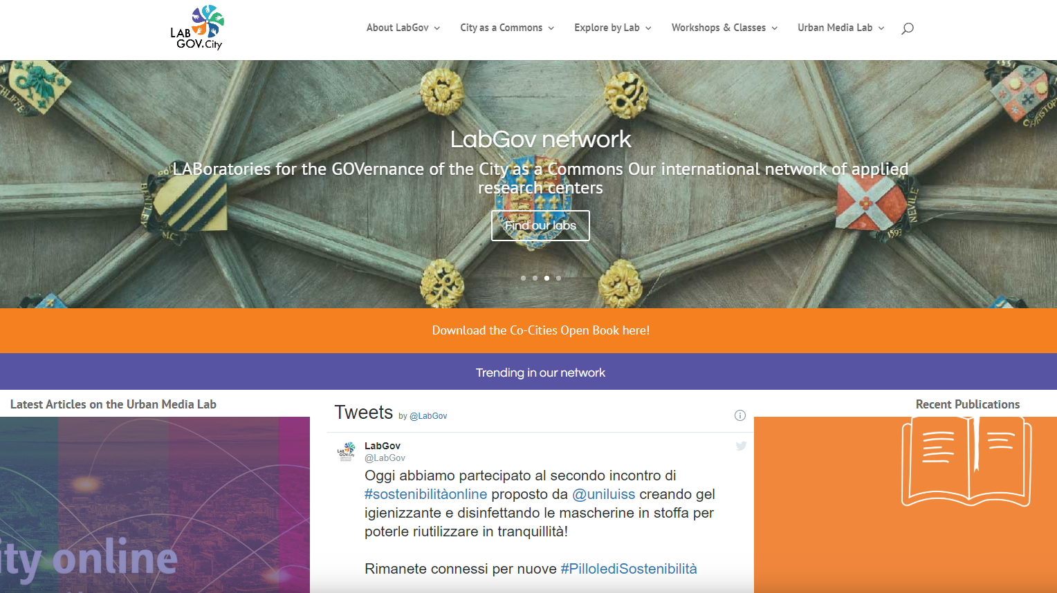Open the @LabGov handle next to Tweets

428,416
